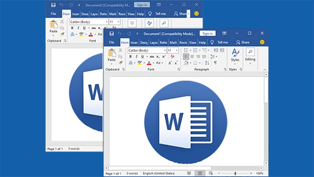Click the Paste icon in Document1
The image size is (314, 177).
click(x=112, y=53)
